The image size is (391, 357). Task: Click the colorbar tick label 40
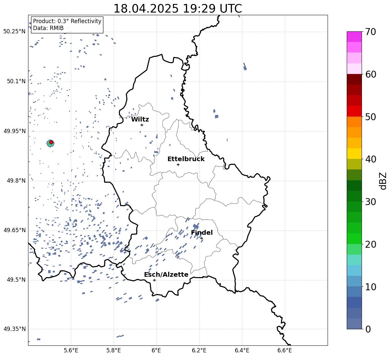click(371, 159)
